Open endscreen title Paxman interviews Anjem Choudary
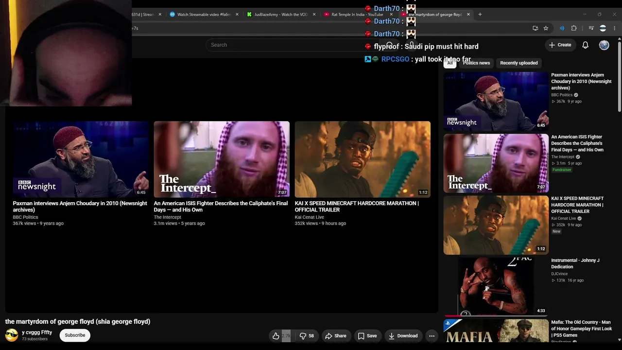Viewport: 622px width, 350px height. point(80,207)
